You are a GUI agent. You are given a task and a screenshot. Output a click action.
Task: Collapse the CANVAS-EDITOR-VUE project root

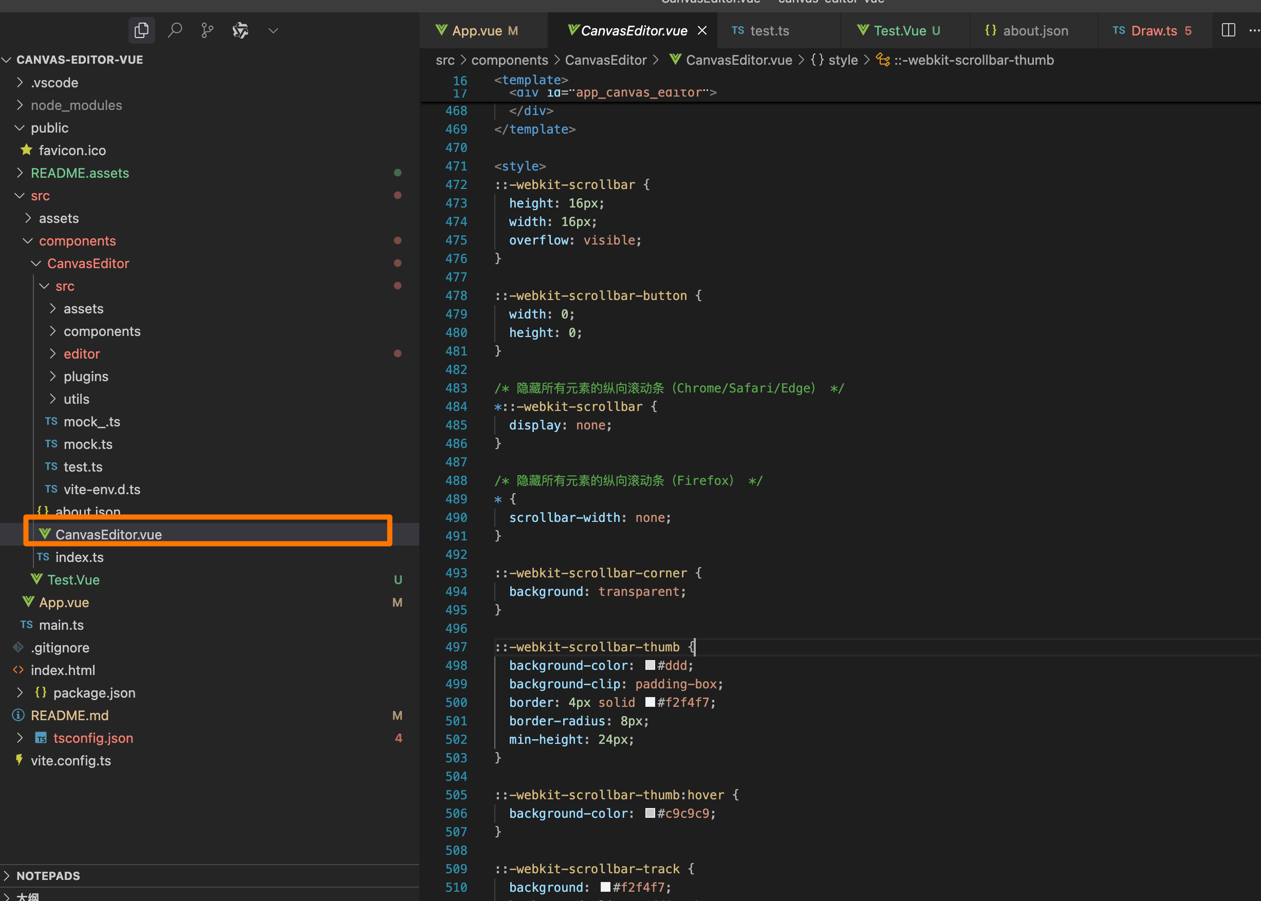coord(79,60)
